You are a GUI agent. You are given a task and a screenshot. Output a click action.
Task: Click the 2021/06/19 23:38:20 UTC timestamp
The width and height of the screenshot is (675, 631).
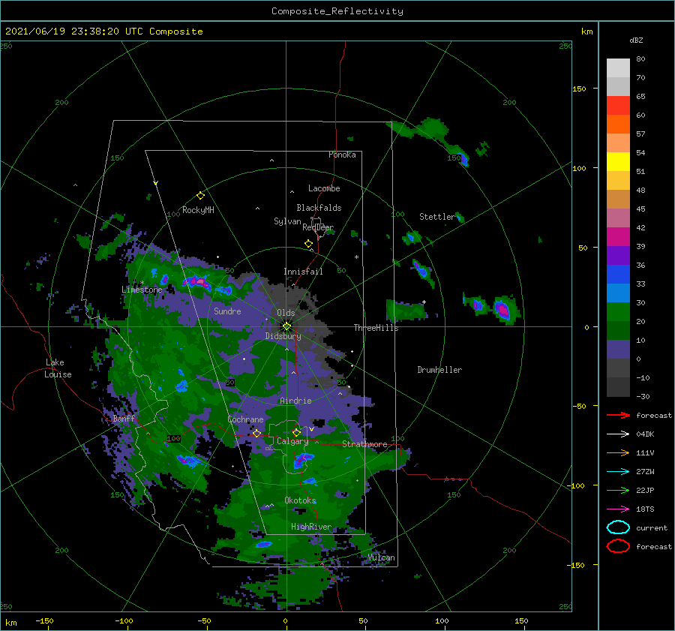click(73, 32)
